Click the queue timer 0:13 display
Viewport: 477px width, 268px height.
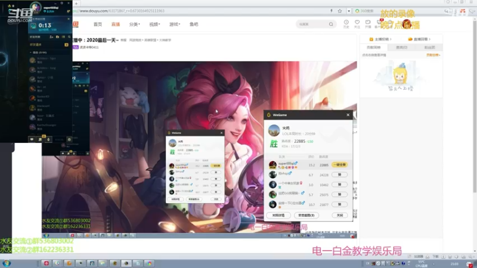tap(45, 25)
